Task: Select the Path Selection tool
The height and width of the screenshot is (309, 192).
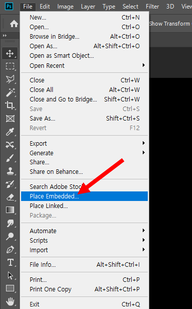Action: 10,275
